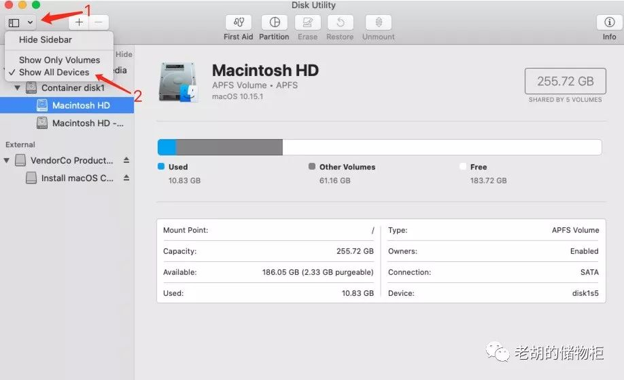
Task: Eject the VendorCo Product drive
Action: (126, 160)
